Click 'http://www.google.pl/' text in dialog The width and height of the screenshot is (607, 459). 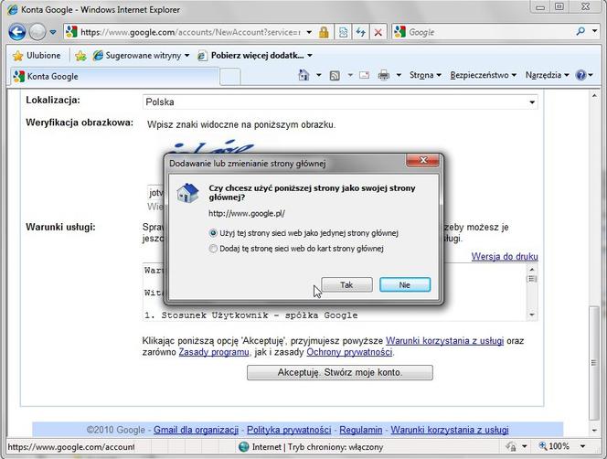[x=247, y=213]
